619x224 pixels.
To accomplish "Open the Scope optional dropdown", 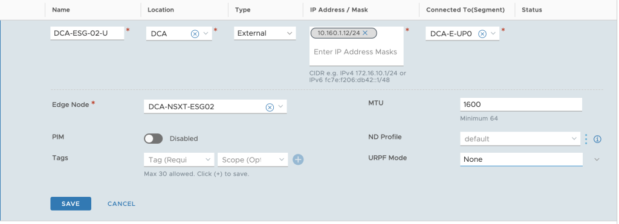I will (253, 160).
